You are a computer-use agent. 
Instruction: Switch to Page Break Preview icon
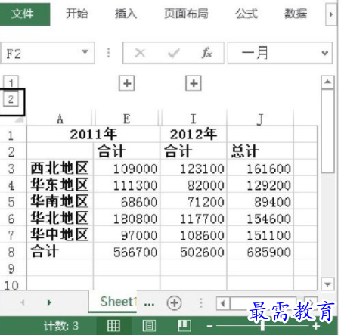pyautogui.click(x=184, y=326)
